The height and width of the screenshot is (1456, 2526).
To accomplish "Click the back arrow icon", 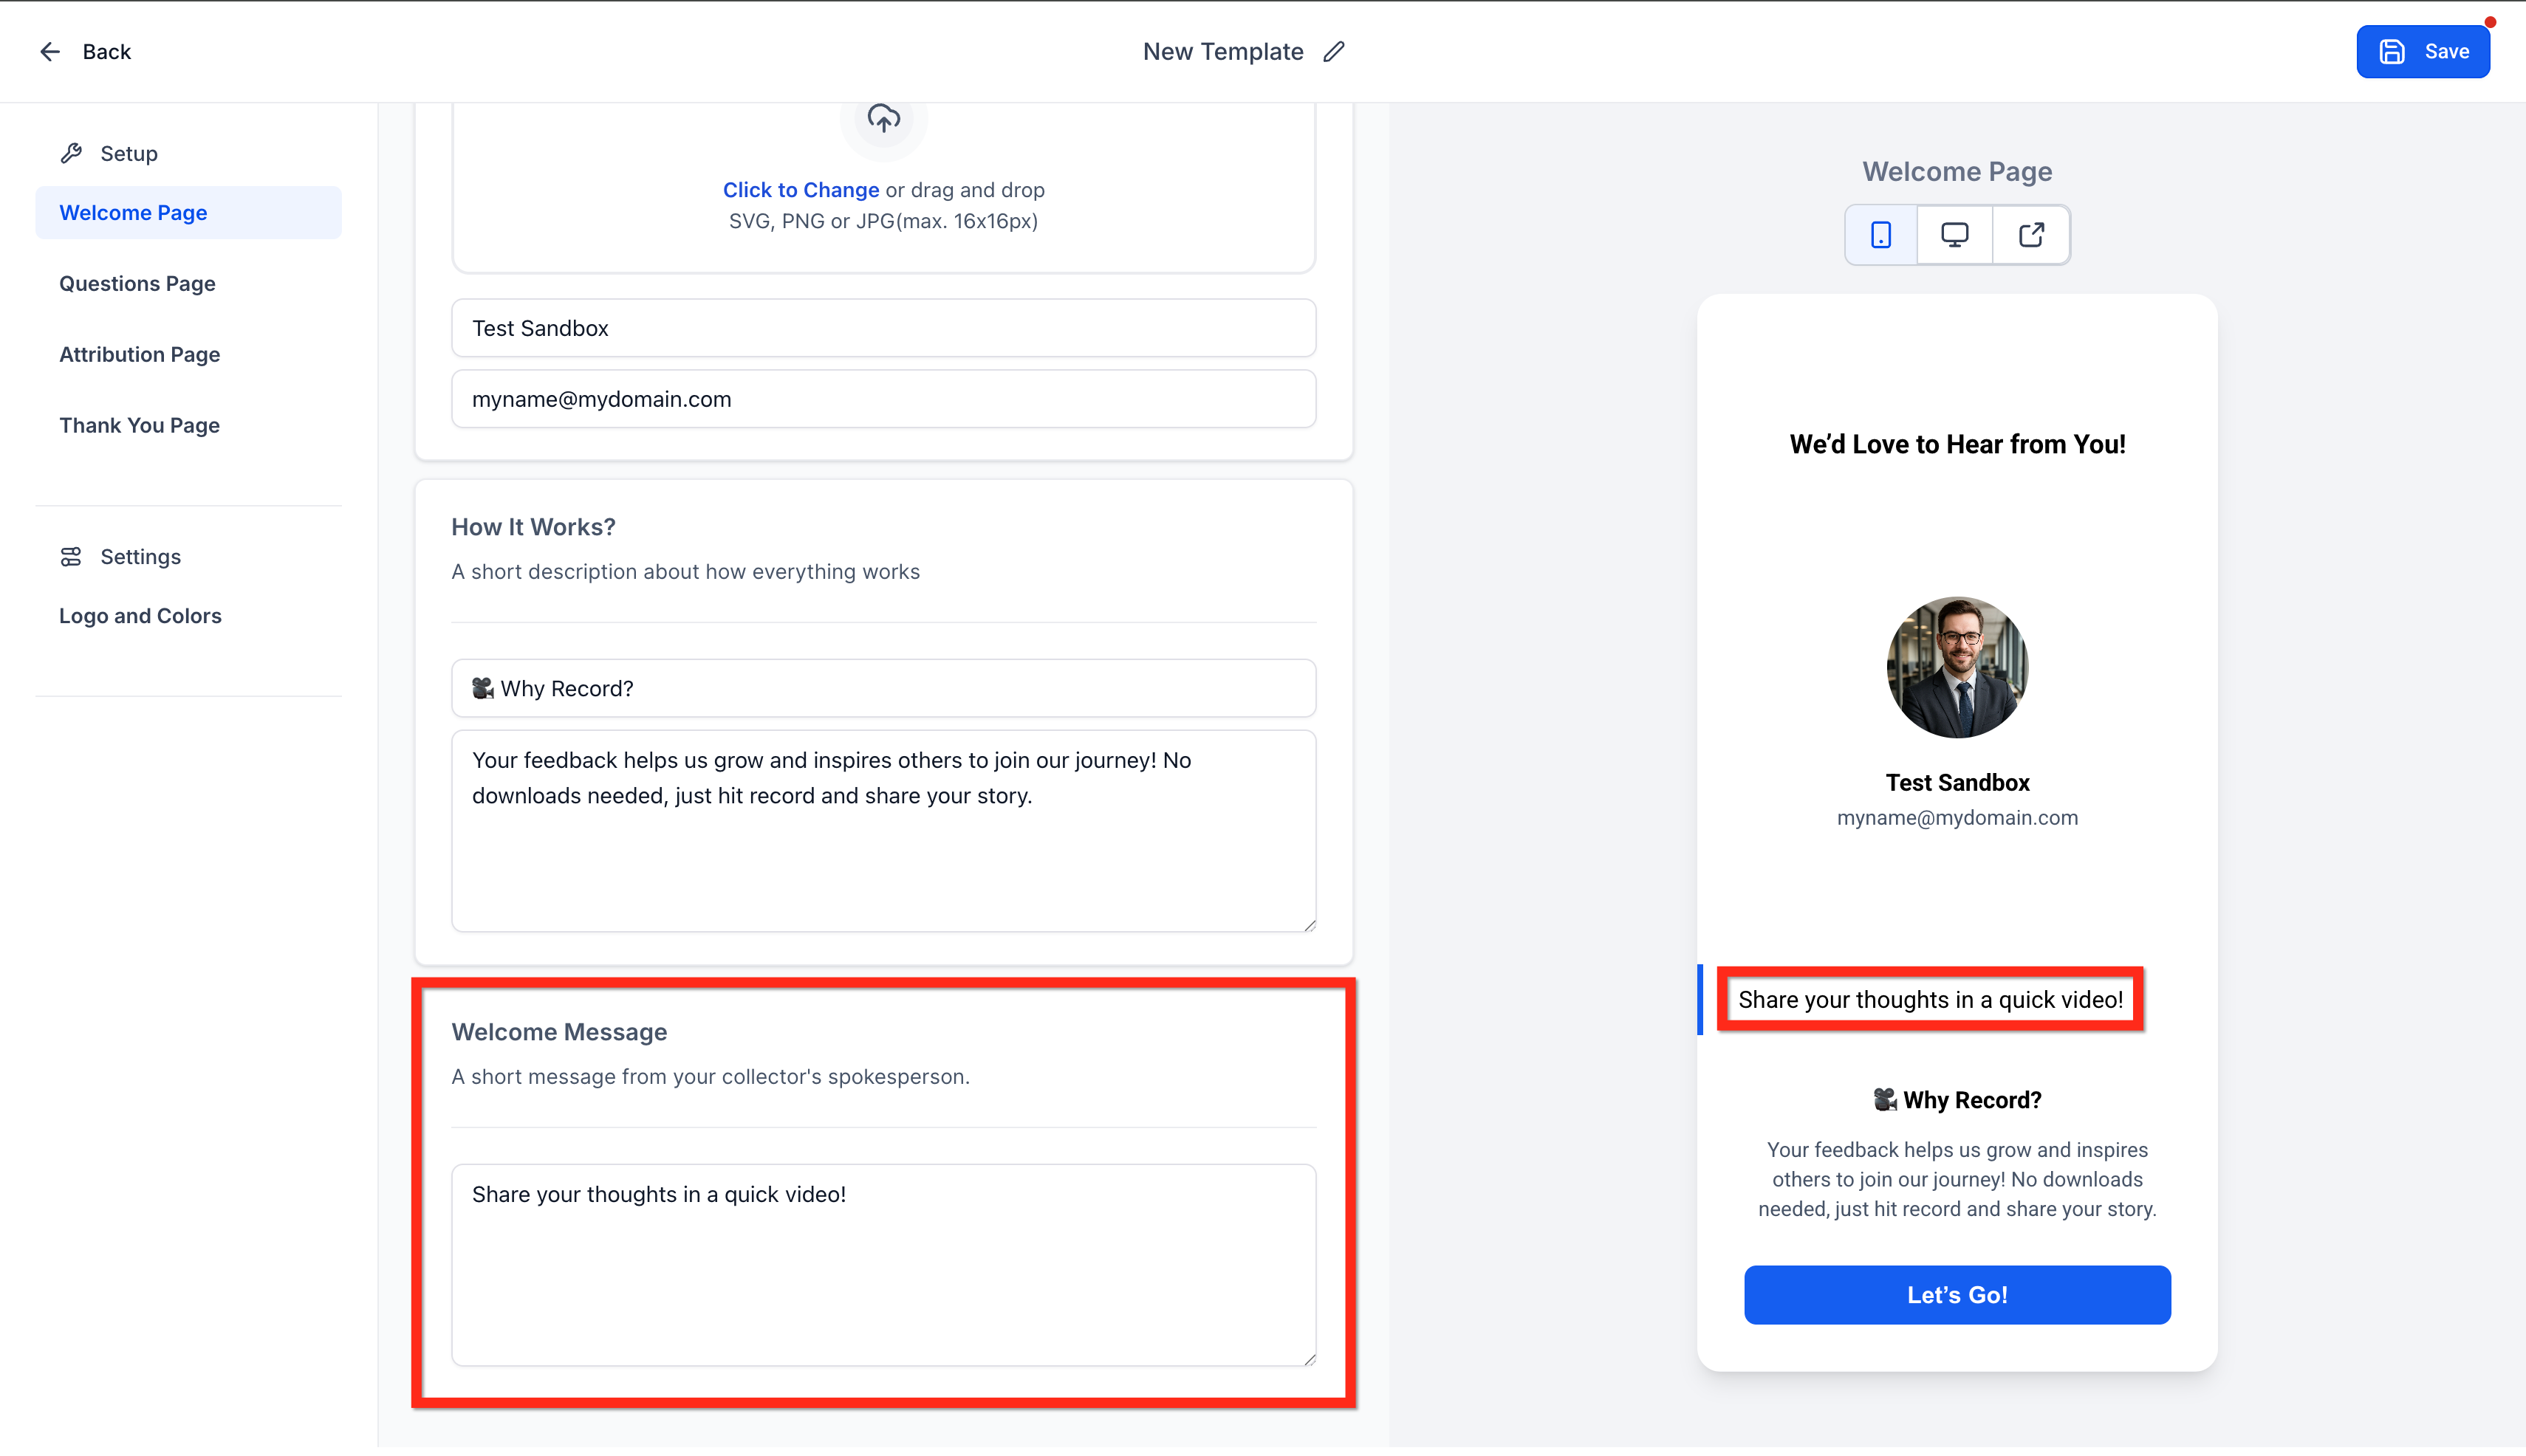I will point(50,52).
